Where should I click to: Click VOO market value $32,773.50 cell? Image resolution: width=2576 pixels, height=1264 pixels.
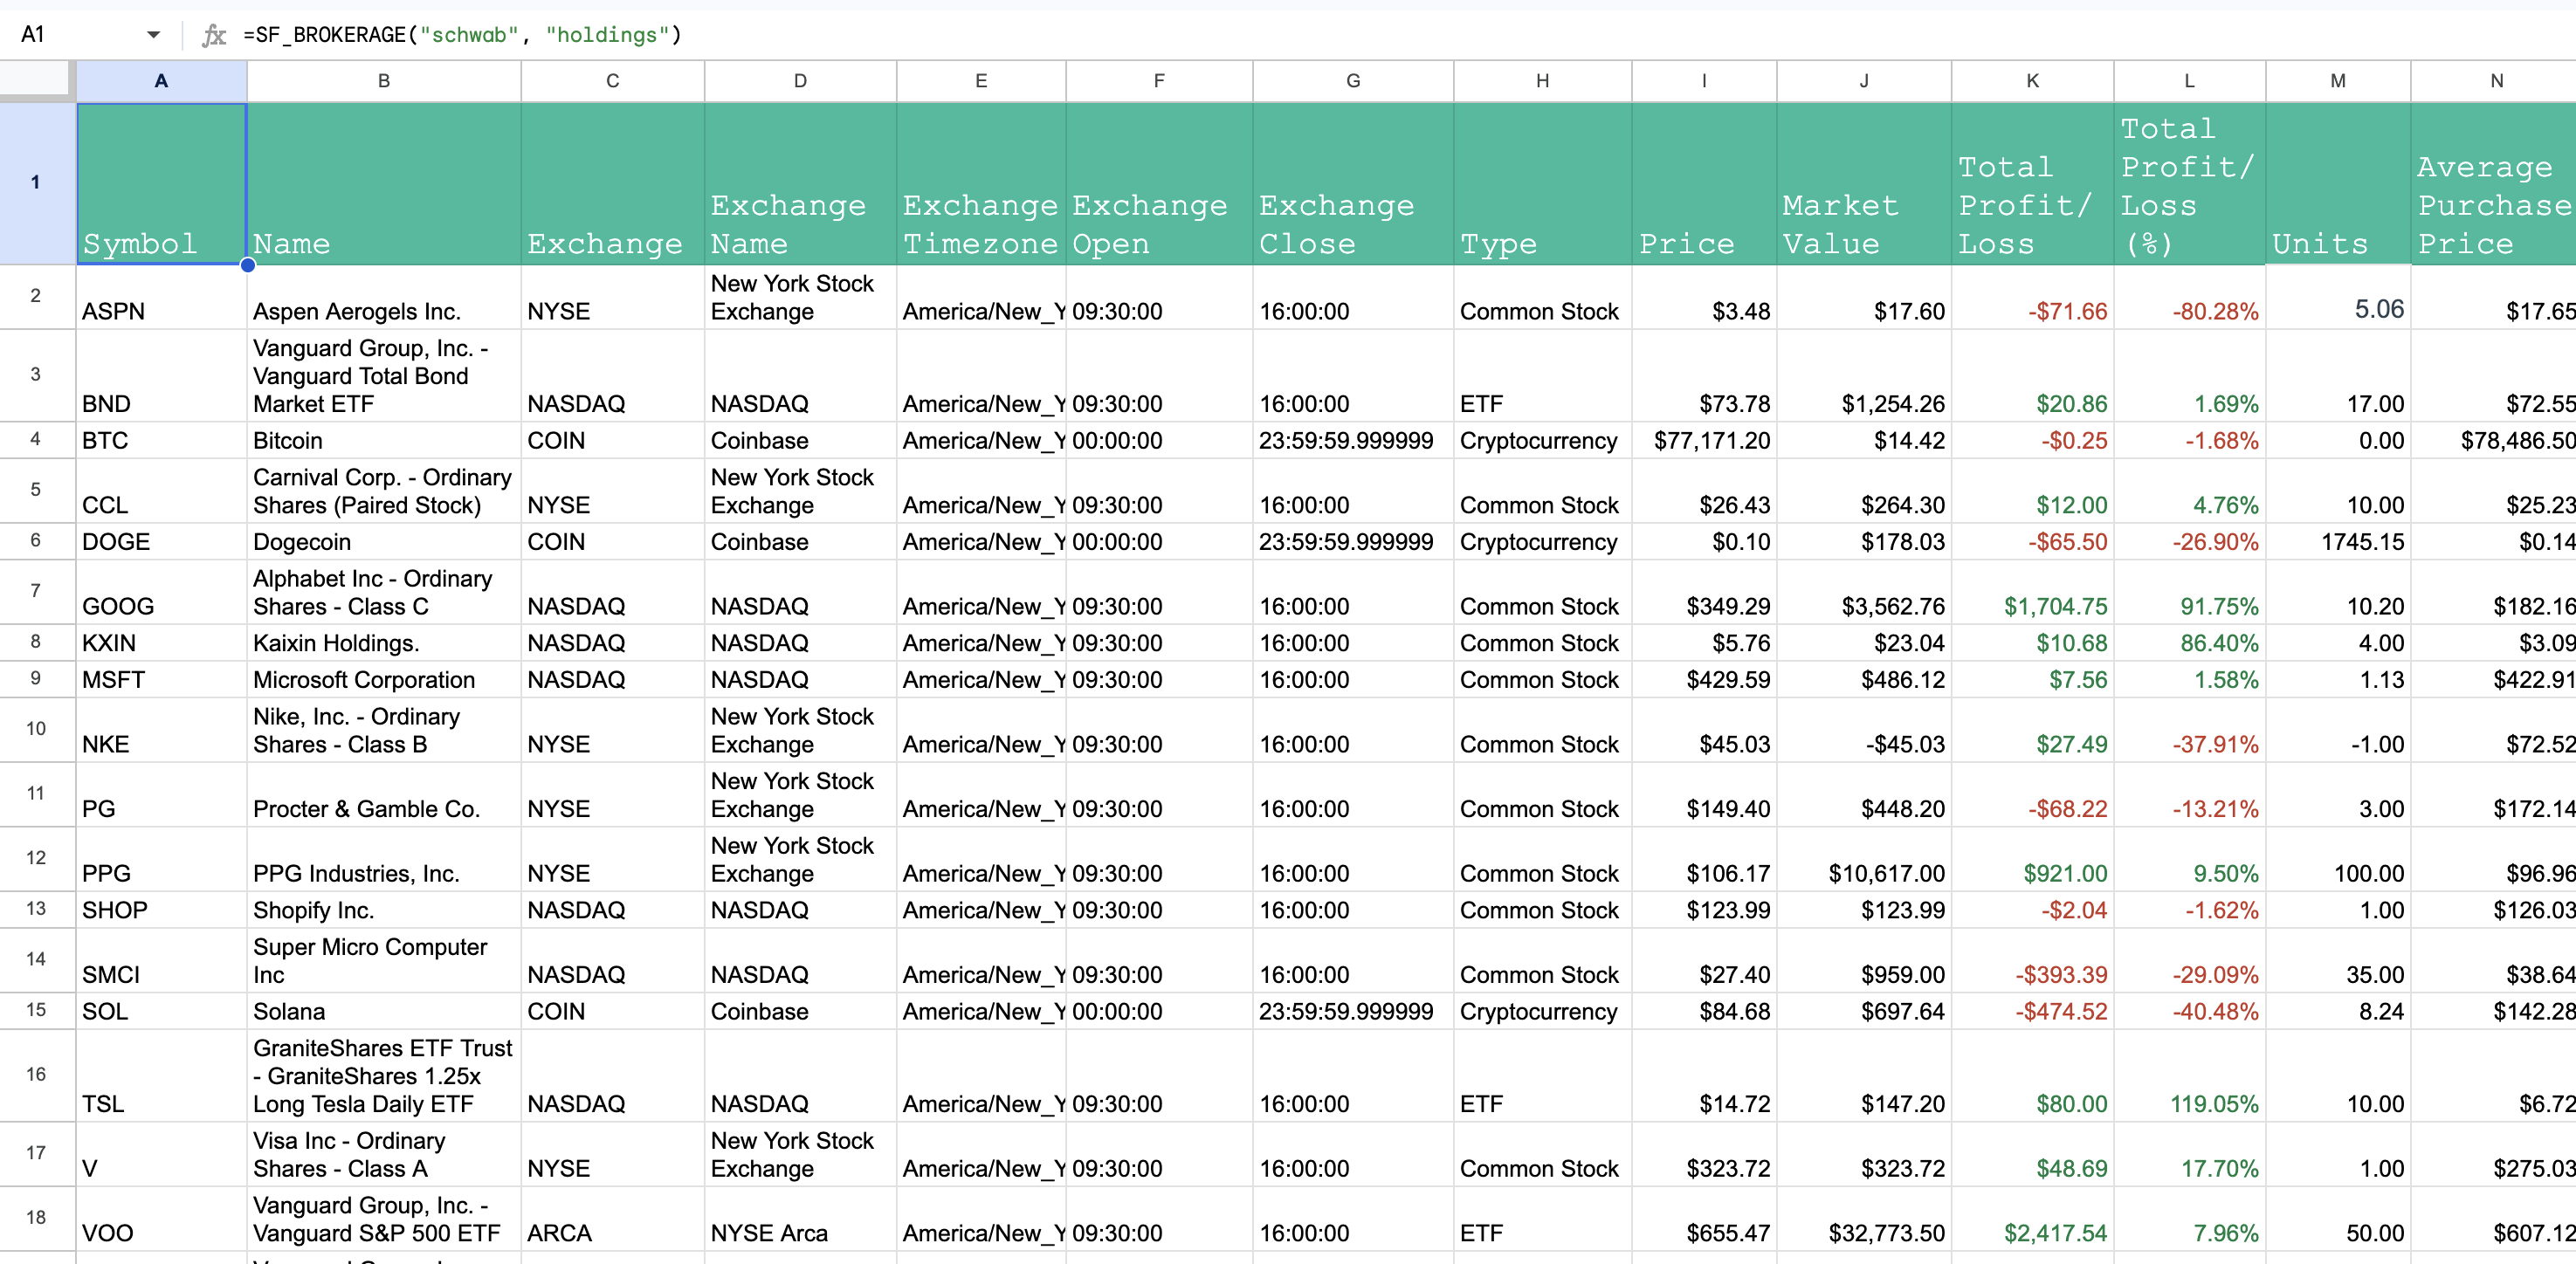click(x=1864, y=1219)
